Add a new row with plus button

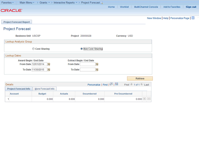pos(144,99)
